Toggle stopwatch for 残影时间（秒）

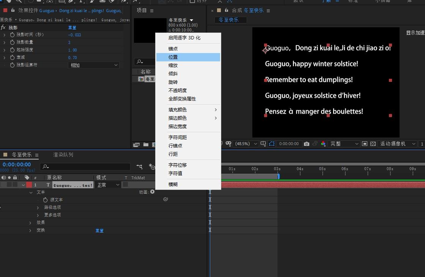12,34
